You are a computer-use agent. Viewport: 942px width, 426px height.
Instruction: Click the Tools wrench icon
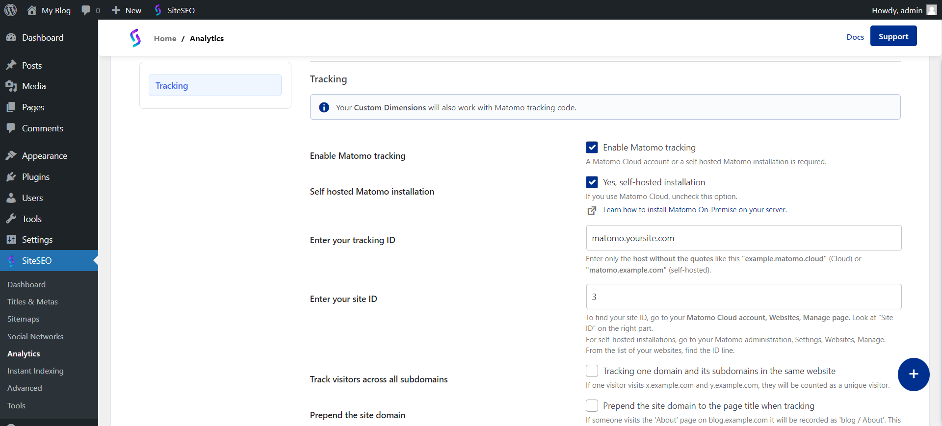[11, 219]
